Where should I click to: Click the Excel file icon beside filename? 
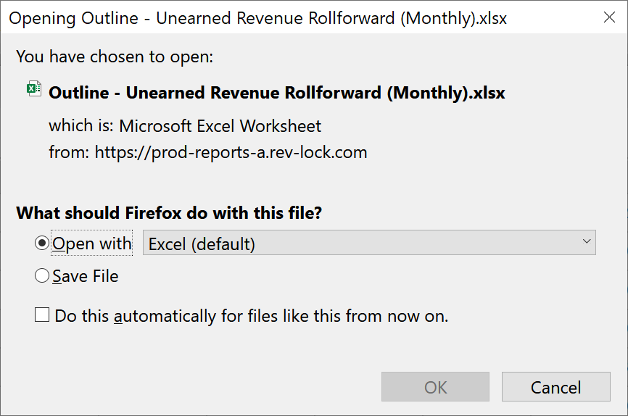tap(34, 88)
